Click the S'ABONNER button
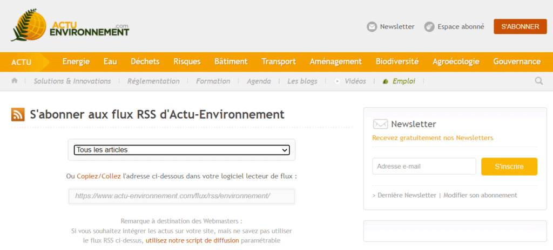This screenshot has width=553, height=250. pyautogui.click(x=520, y=27)
